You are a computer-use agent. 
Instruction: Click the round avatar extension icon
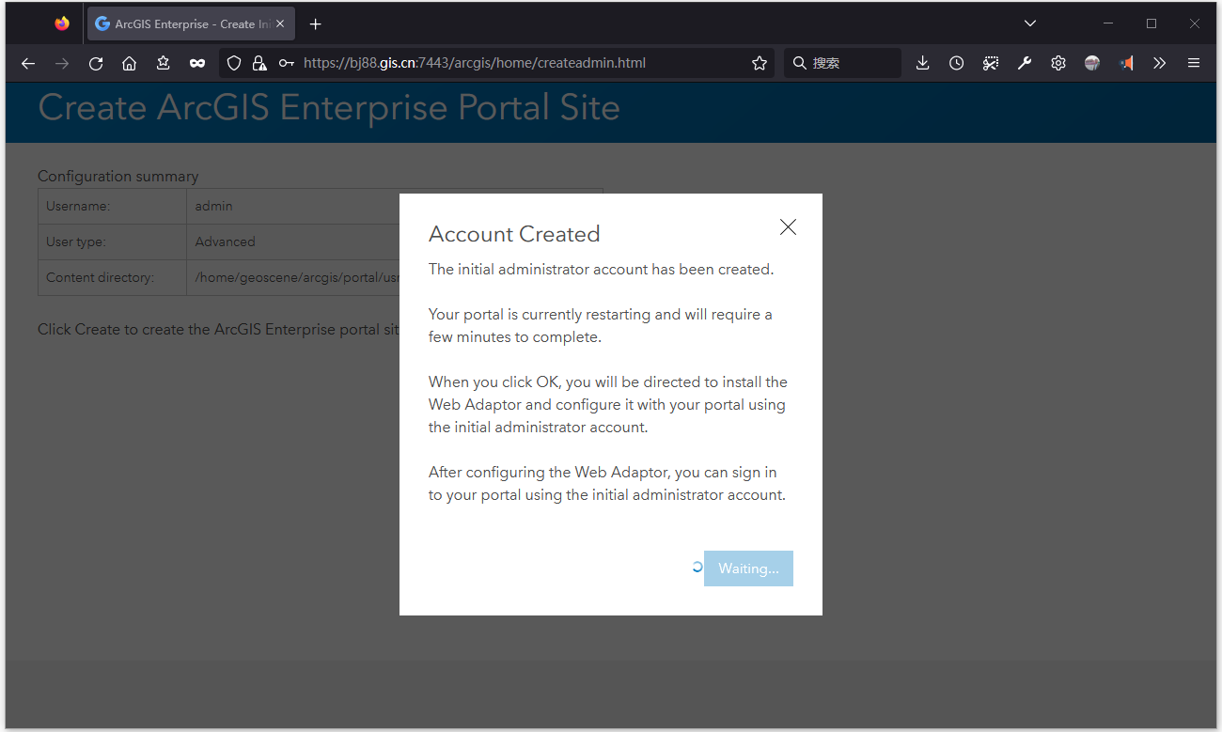tap(1092, 63)
